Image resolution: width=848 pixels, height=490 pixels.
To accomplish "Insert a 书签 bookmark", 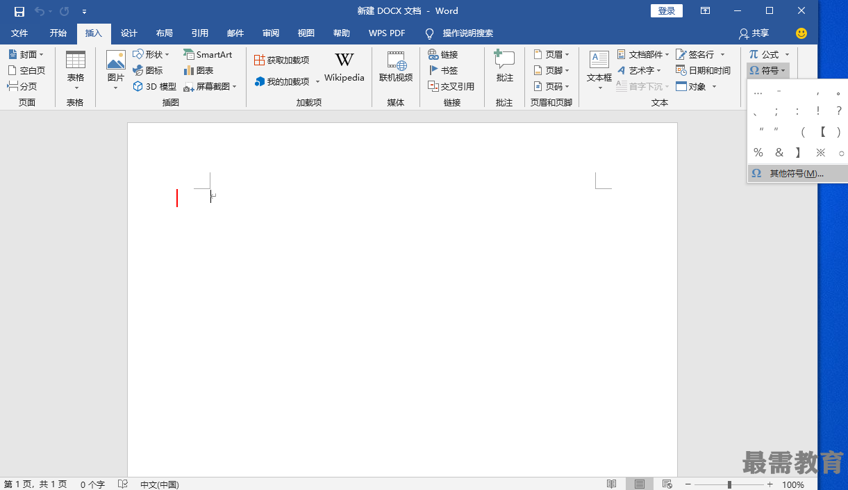I will pyautogui.click(x=442, y=70).
